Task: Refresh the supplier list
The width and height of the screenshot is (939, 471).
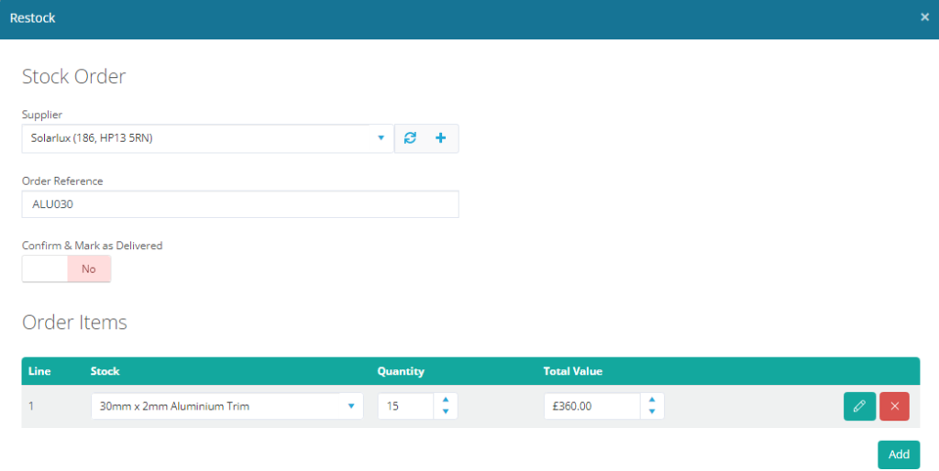Action: 410,138
